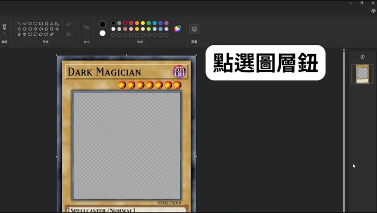Image resolution: width=377 pixels, height=213 pixels.
Task: Select the Left arrow shape
Action: click(x=41, y=29)
